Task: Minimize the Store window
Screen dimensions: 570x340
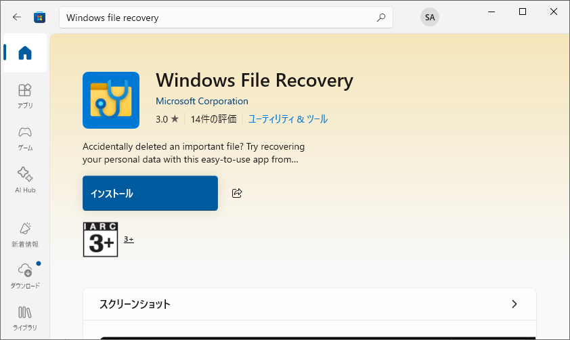Action: (x=491, y=12)
